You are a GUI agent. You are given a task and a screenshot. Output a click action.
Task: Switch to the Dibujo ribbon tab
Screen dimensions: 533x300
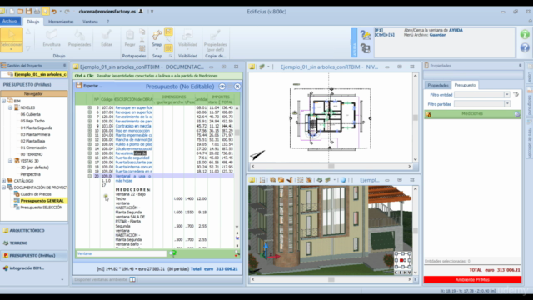(x=33, y=22)
